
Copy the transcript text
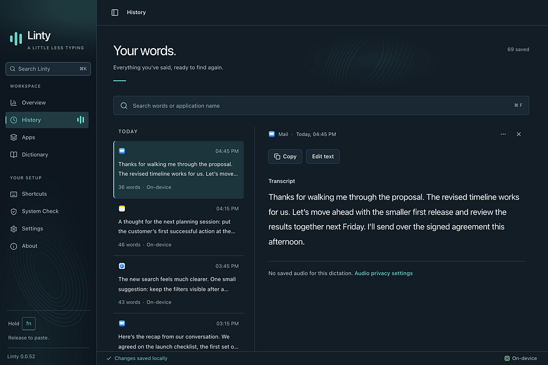click(x=285, y=156)
